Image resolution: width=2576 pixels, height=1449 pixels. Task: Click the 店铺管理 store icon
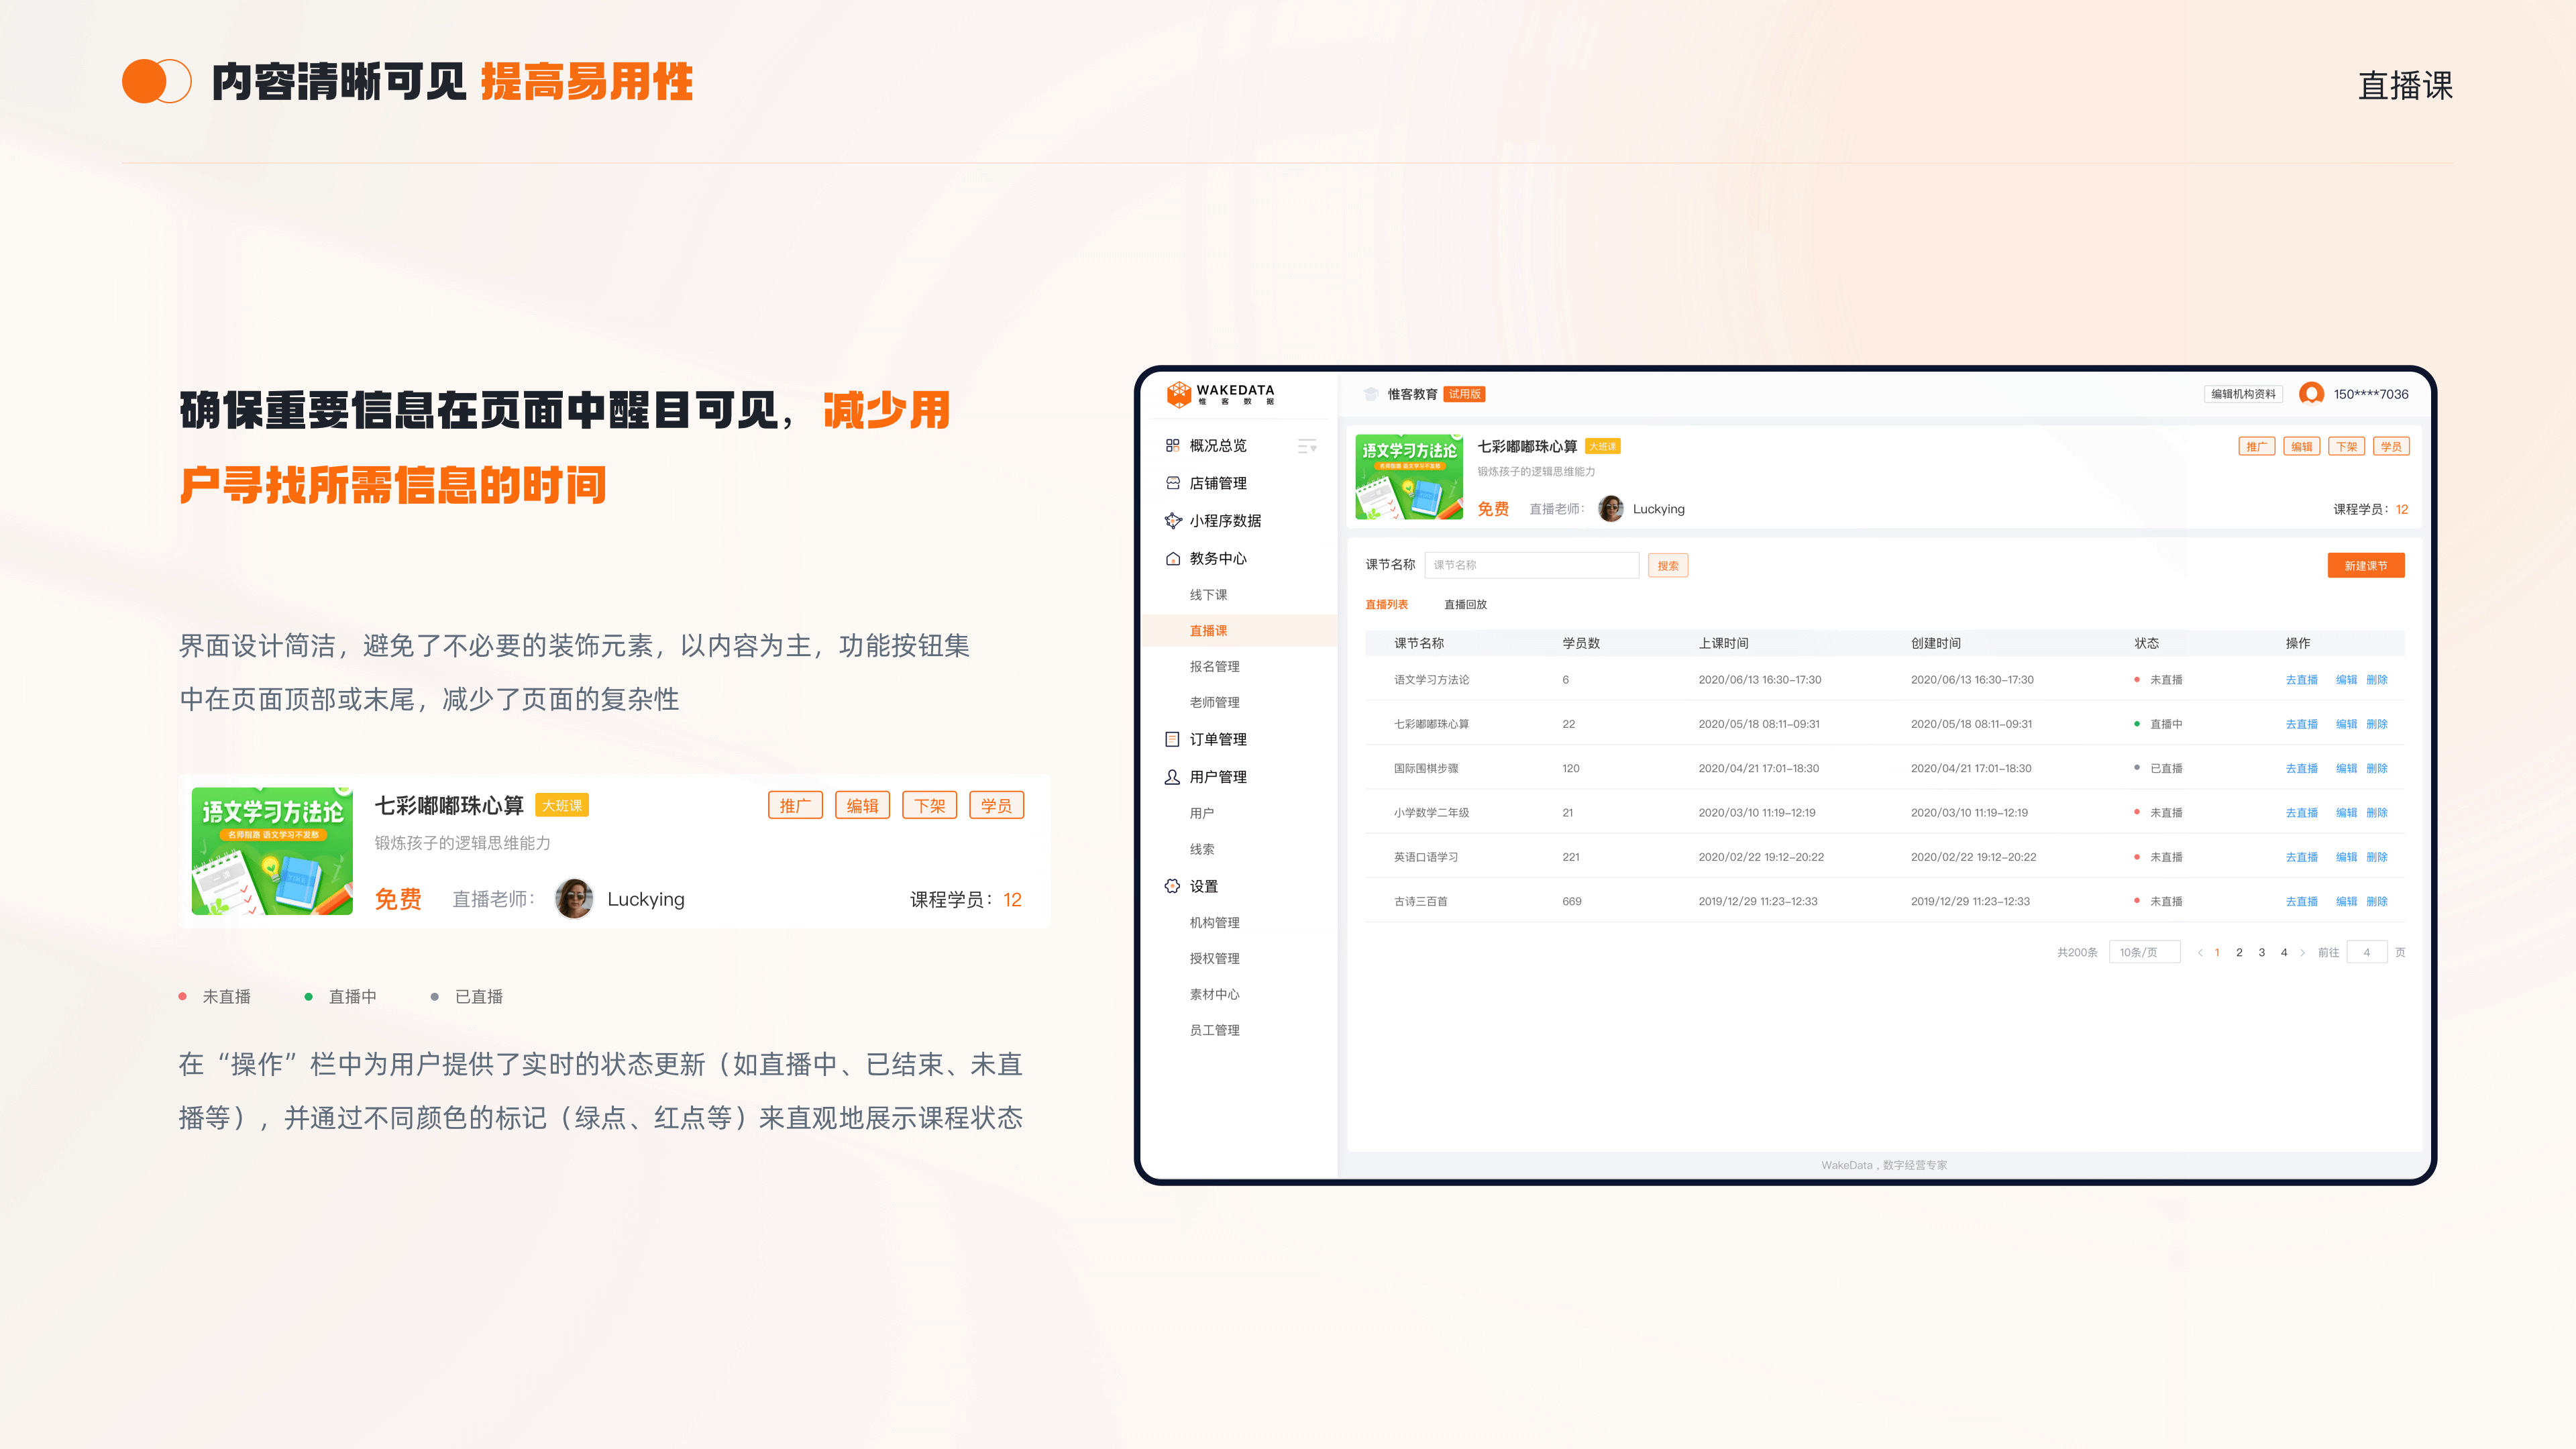tap(1172, 483)
